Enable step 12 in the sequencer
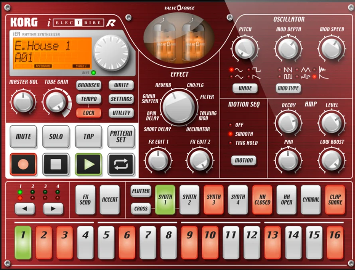 pos(252,242)
